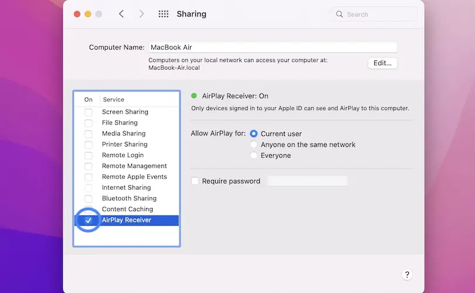Click the forward navigation arrow
475x293 pixels.
pos(141,14)
